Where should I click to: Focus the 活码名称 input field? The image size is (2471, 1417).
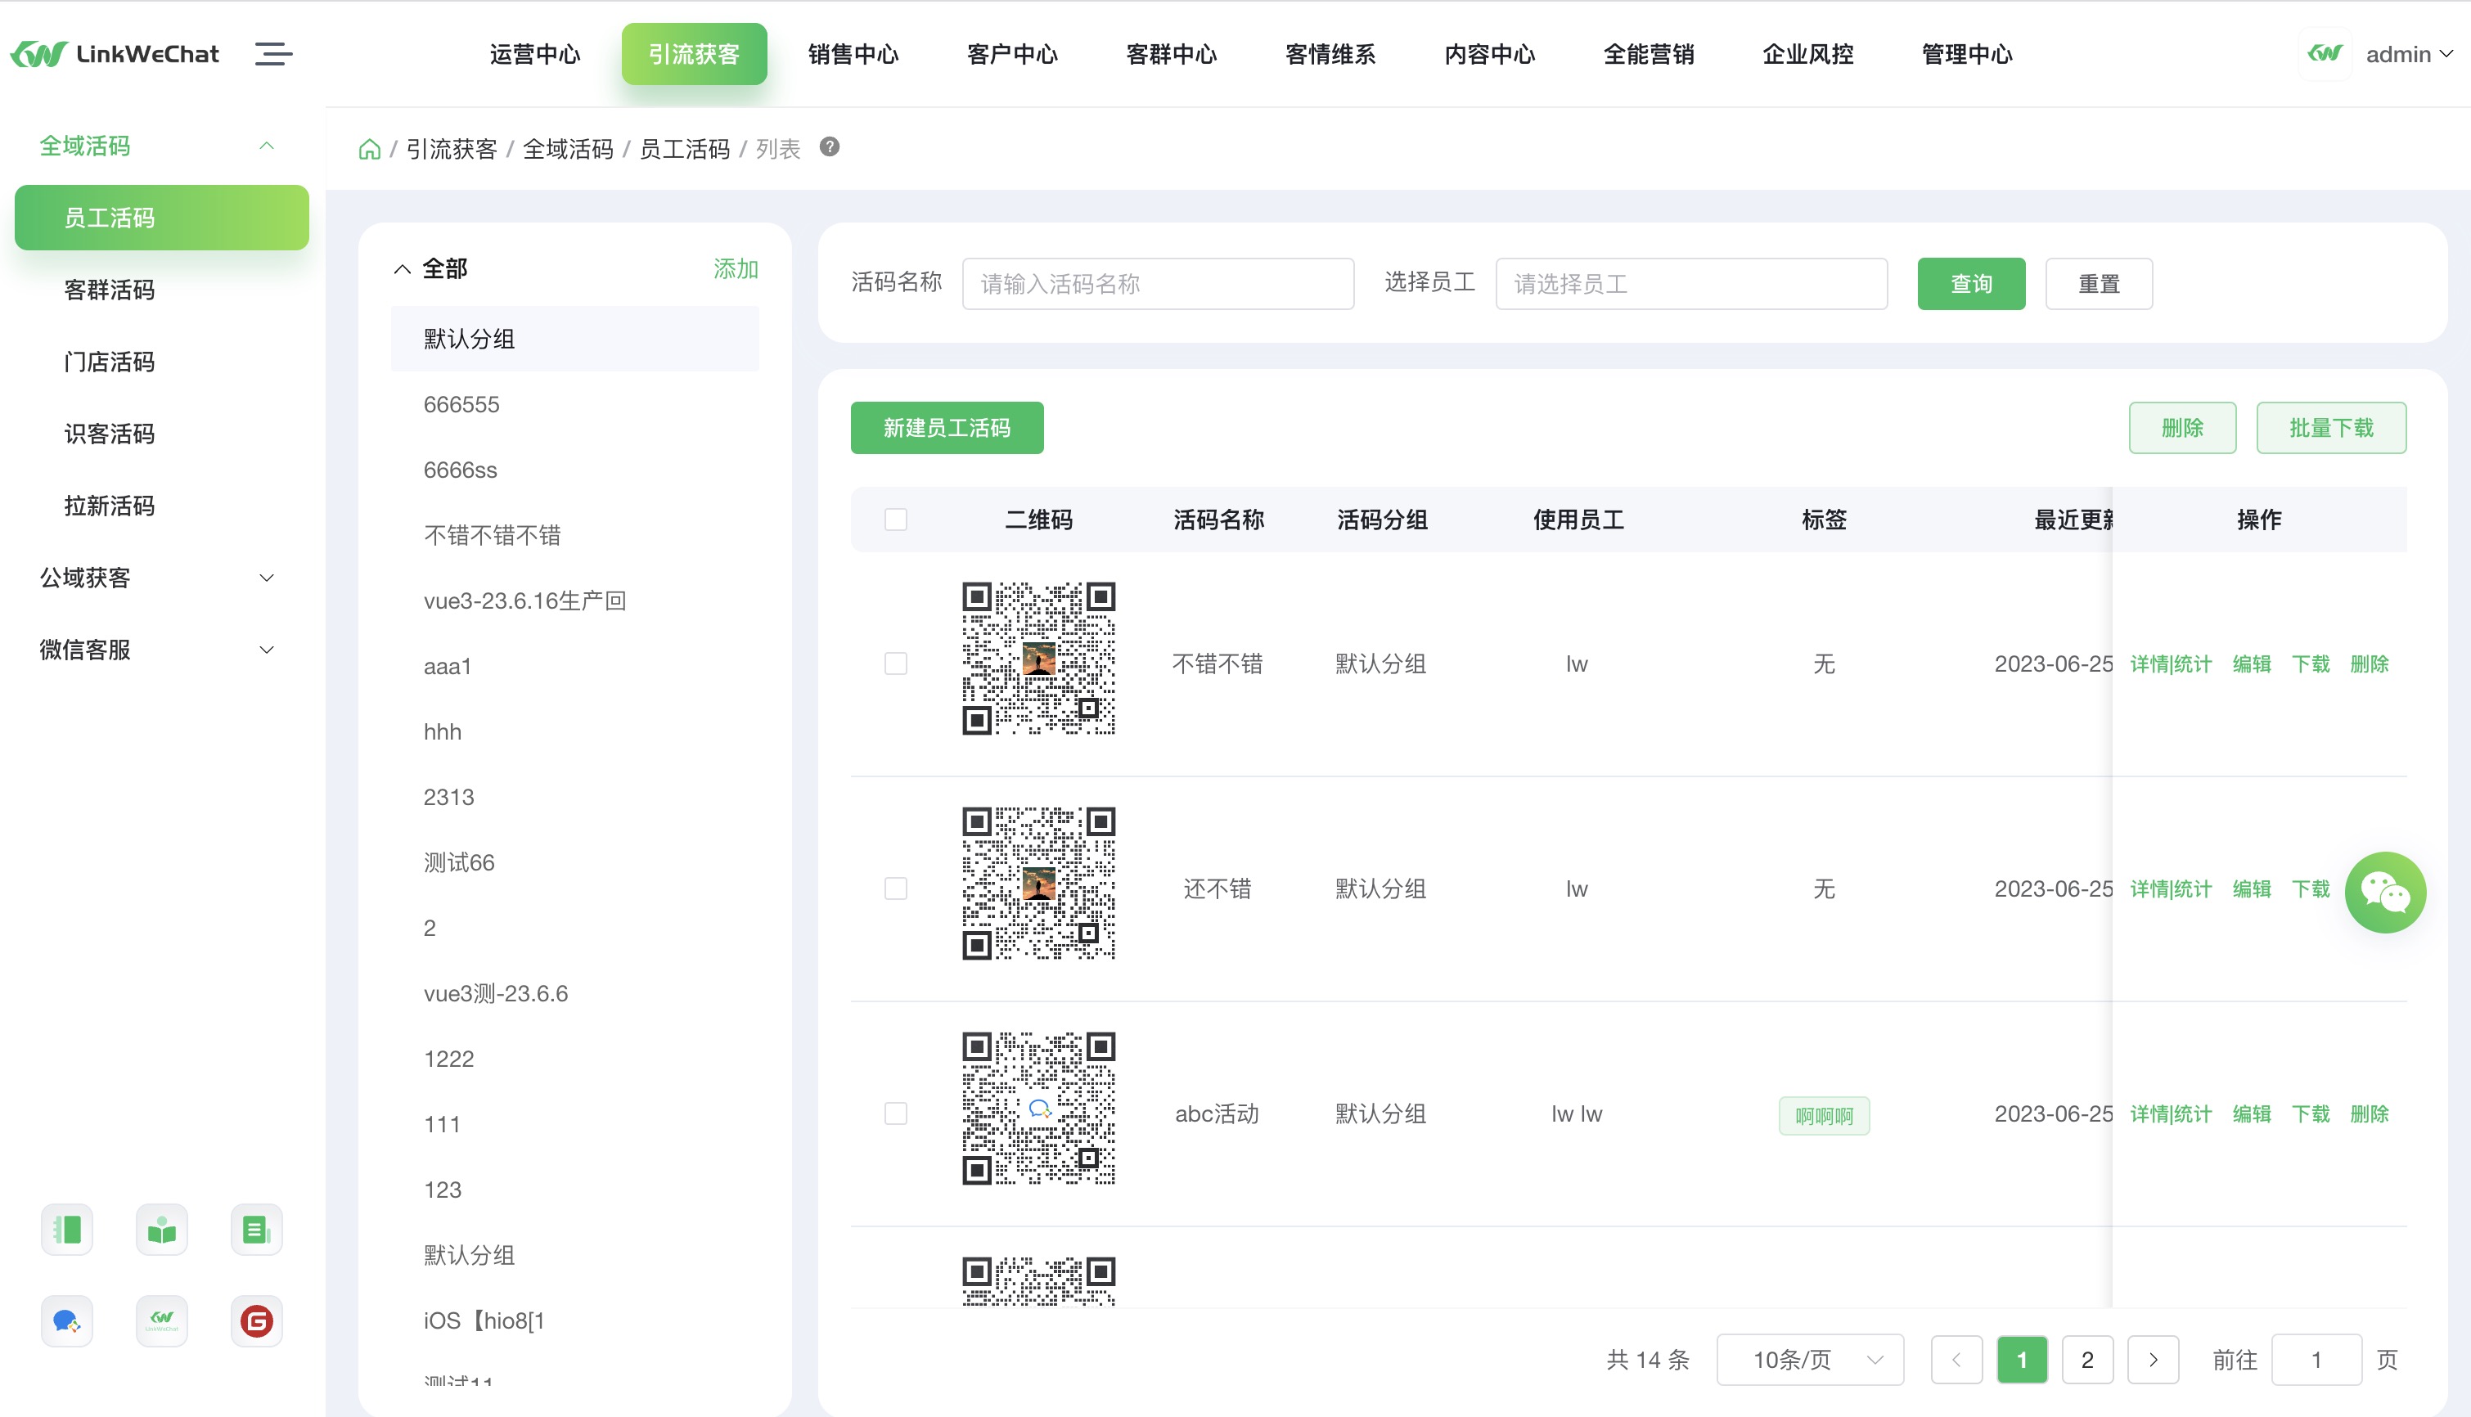tap(1158, 284)
